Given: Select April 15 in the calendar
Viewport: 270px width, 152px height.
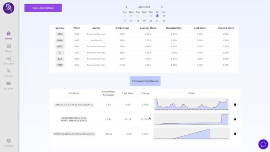Looking at the screenshot, I should click(x=164, y=16).
